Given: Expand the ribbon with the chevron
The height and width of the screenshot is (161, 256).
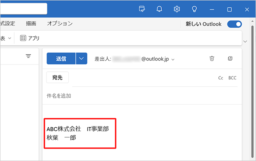Looking at the screenshot, I should 245,41.
